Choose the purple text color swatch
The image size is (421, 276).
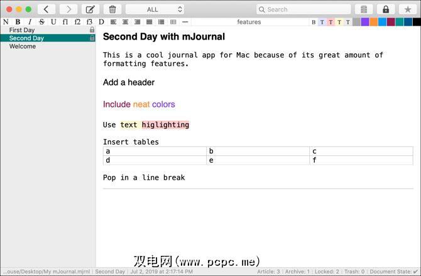tap(365, 22)
